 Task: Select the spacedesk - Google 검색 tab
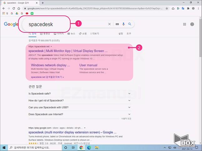pos(20,3)
